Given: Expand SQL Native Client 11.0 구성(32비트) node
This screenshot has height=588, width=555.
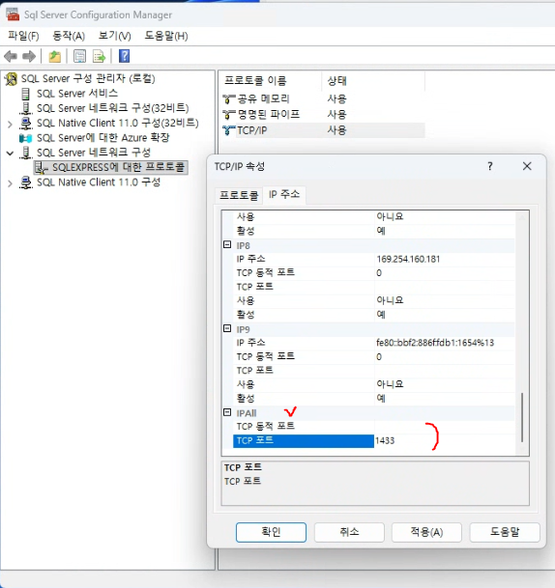Looking at the screenshot, I should (10, 124).
